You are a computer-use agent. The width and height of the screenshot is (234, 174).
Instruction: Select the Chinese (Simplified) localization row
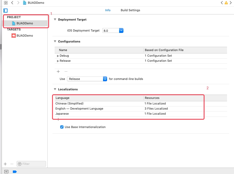tap(141, 103)
